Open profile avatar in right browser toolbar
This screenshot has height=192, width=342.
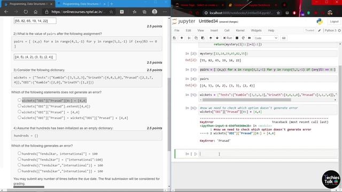coord(330,13)
